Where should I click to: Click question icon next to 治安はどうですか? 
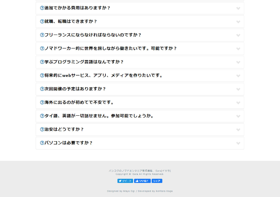coord(42,129)
